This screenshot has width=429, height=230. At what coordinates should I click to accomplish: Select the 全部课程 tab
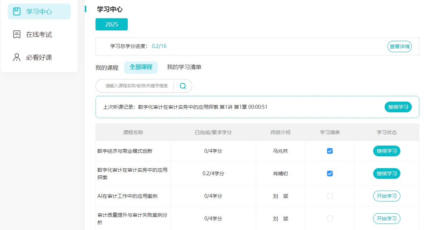141,67
